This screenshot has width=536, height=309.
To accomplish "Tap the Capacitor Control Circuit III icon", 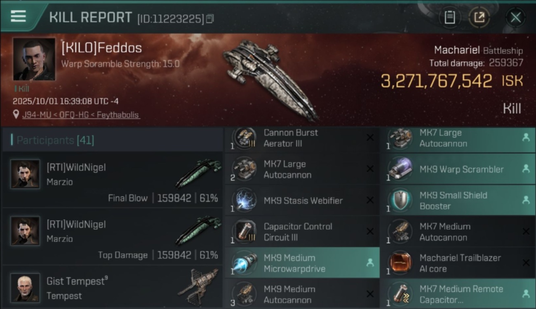I will pos(244,232).
